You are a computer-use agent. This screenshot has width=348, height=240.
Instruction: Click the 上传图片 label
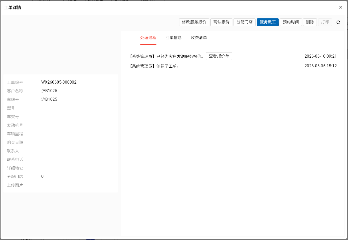tap(15, 185)
